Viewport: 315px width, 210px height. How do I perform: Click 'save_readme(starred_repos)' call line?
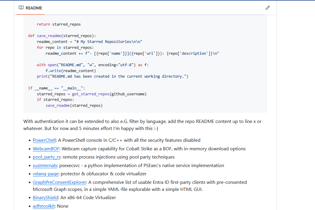coord(74,106)
